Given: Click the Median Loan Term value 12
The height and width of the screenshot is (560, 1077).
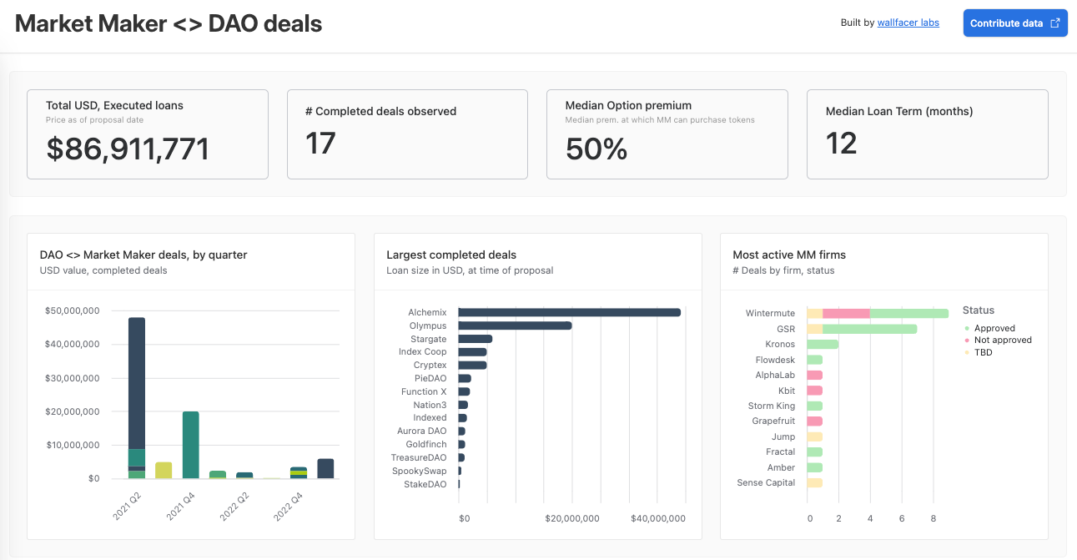Looking at the screenshot, I should 841,144.
